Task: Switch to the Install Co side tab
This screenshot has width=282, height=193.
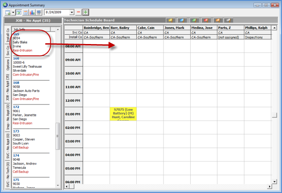Action: click(8, 35)
